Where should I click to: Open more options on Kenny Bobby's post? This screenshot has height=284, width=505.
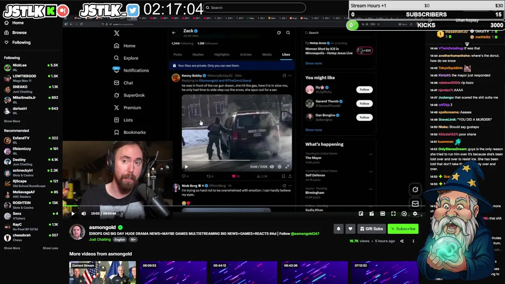pos(290,75)
